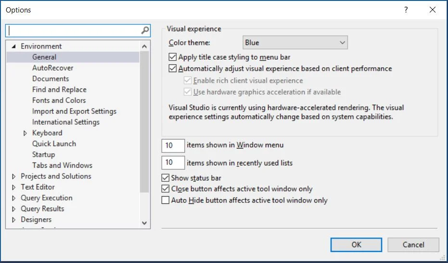The image size is (448, 263).
Task: Open the Documents settings page
Action: (51, 79)
